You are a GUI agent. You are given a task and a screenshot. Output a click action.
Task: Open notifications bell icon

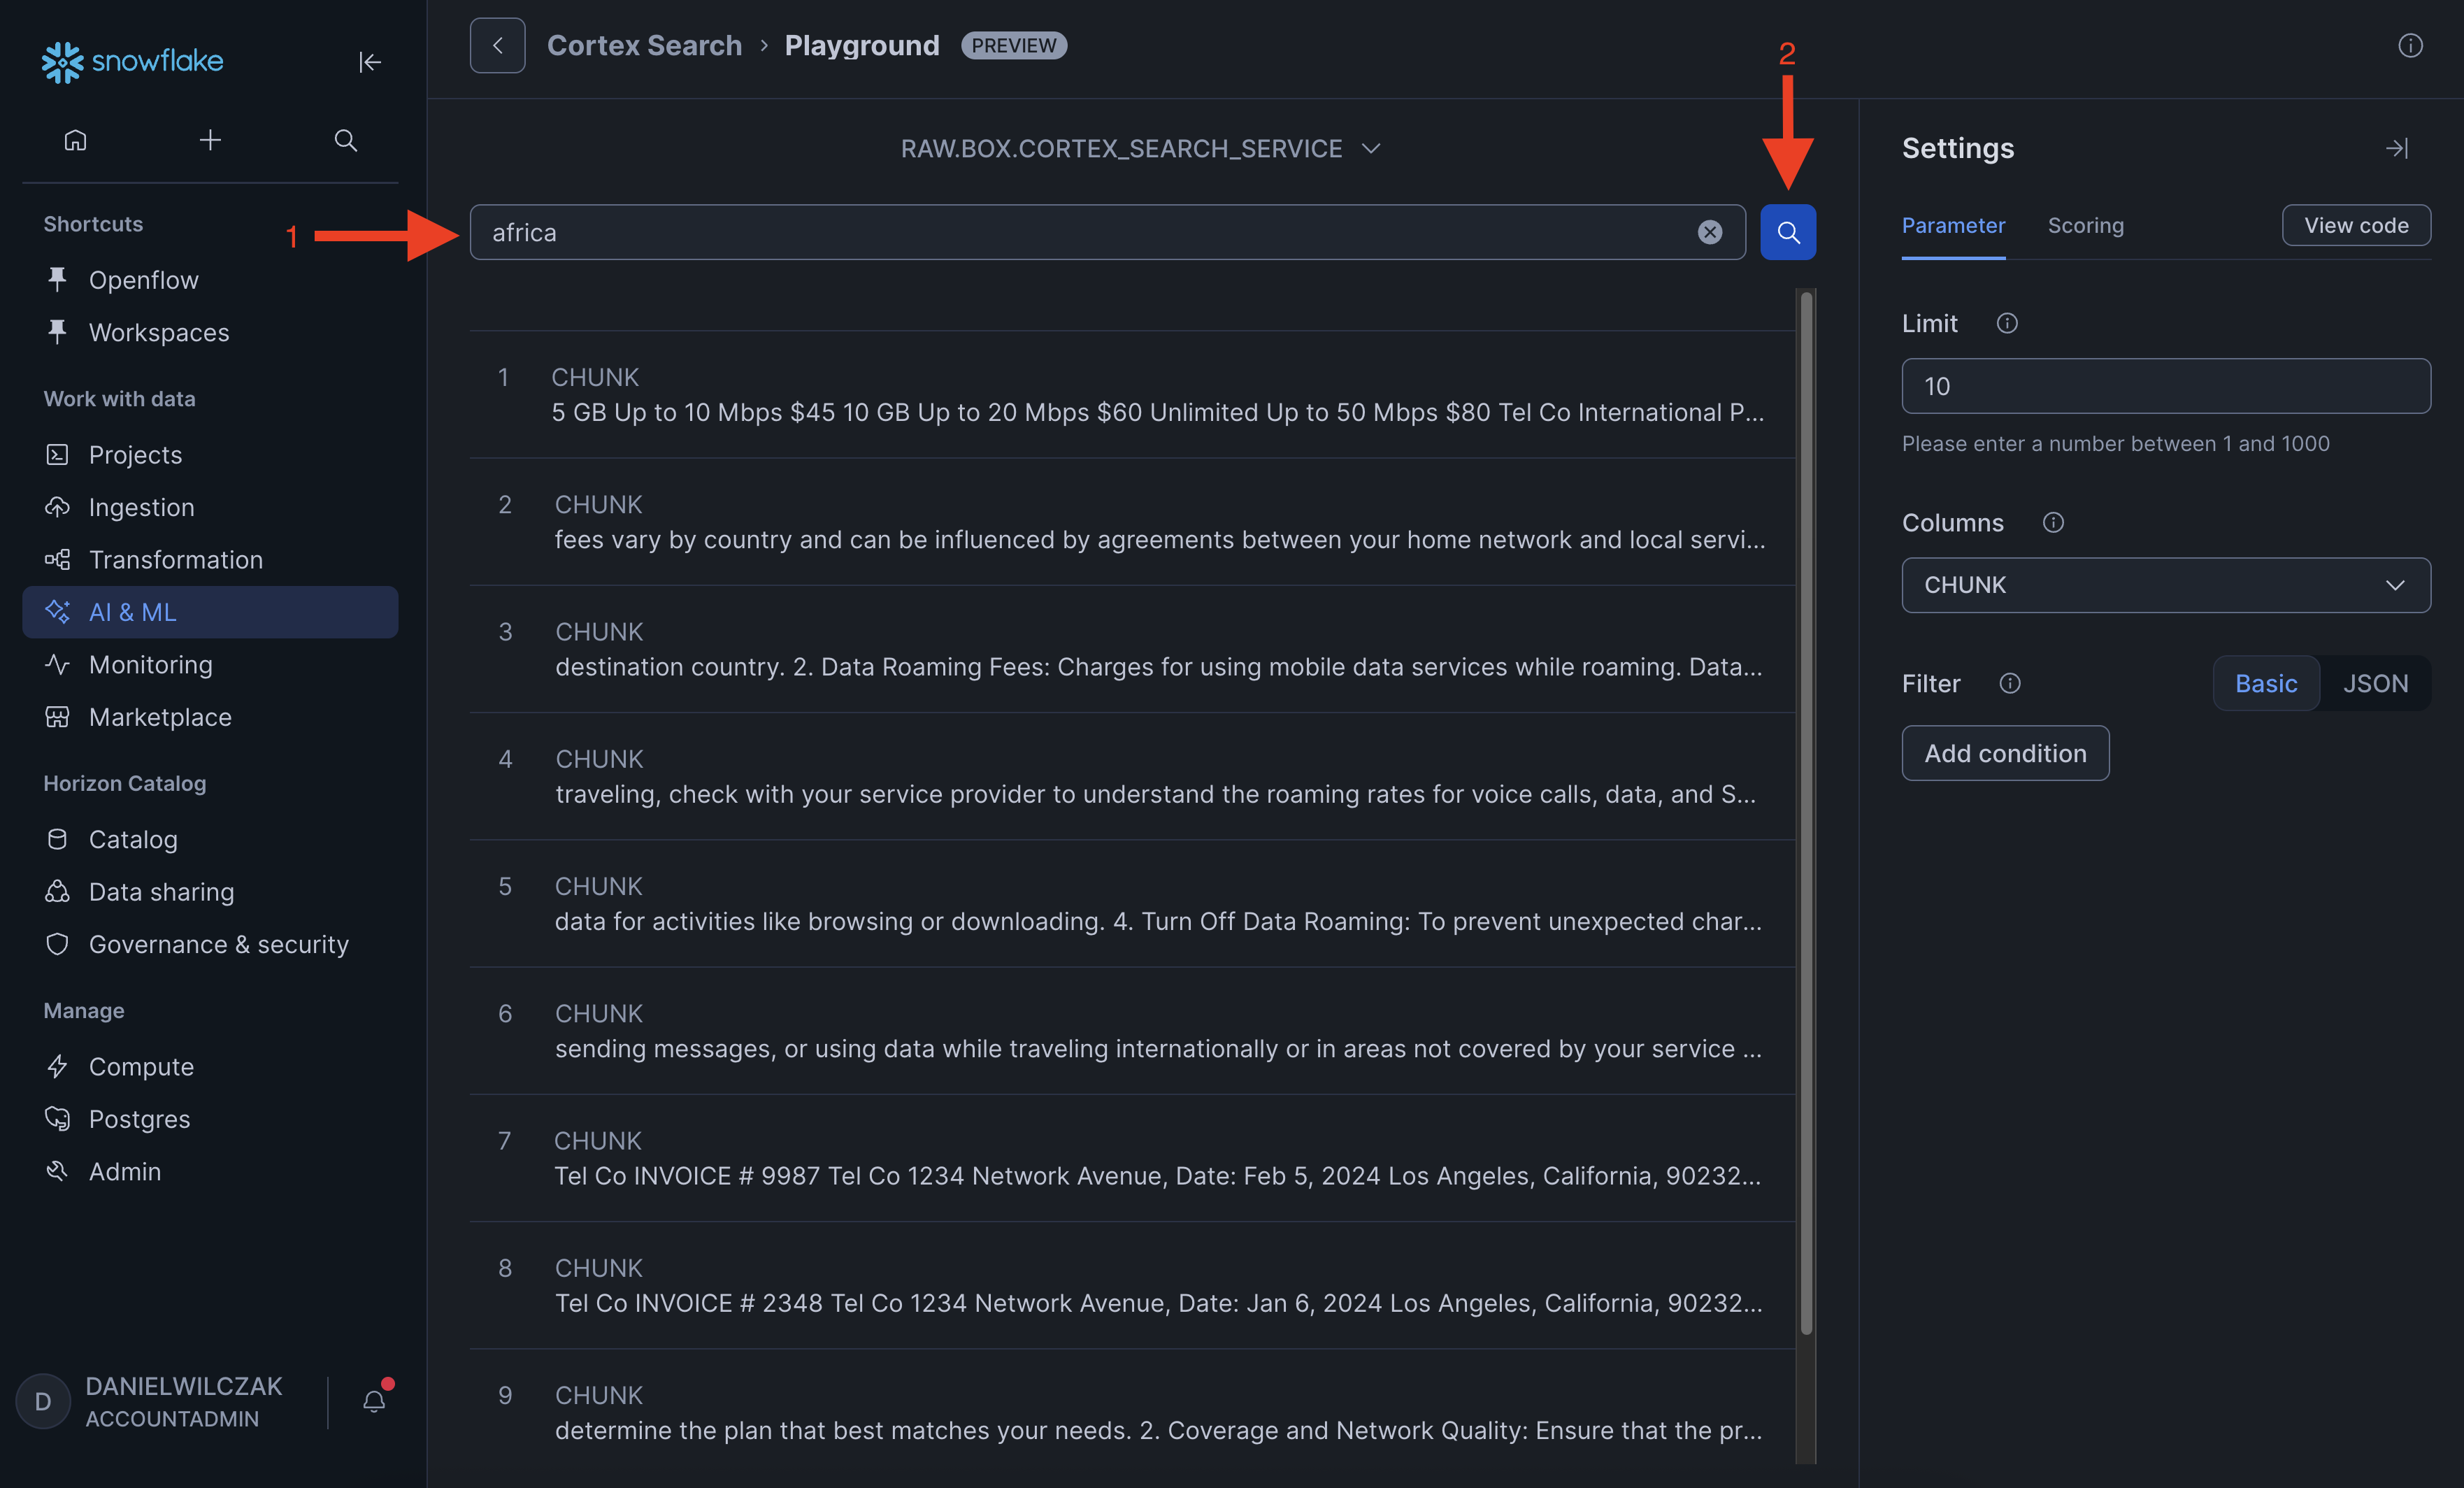click(374, 1401)
